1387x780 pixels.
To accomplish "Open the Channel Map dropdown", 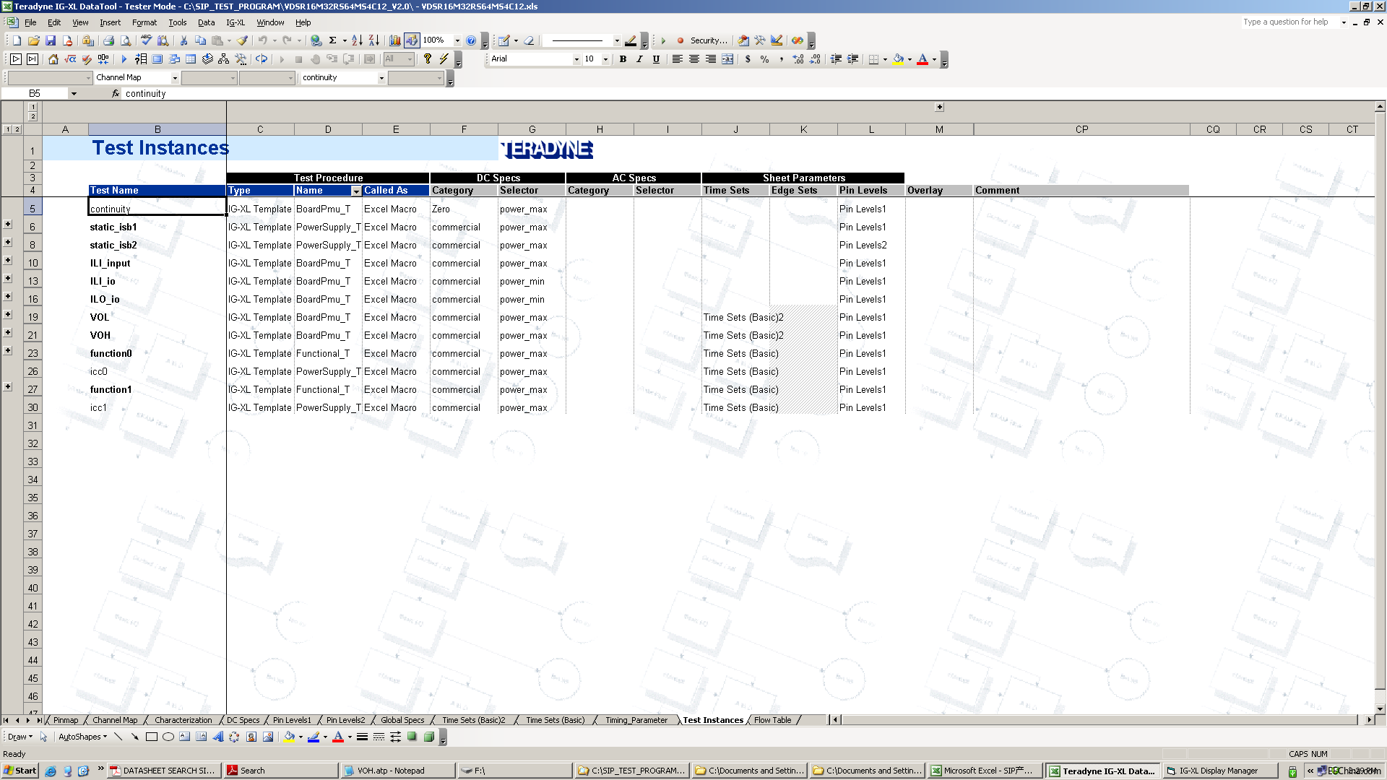I will pyautogui.click(x=175, y=78).
